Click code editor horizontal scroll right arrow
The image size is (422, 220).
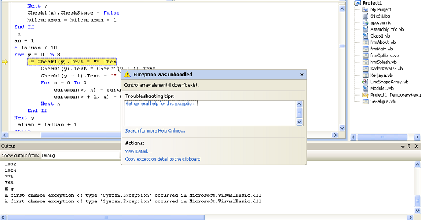(335, 135)
